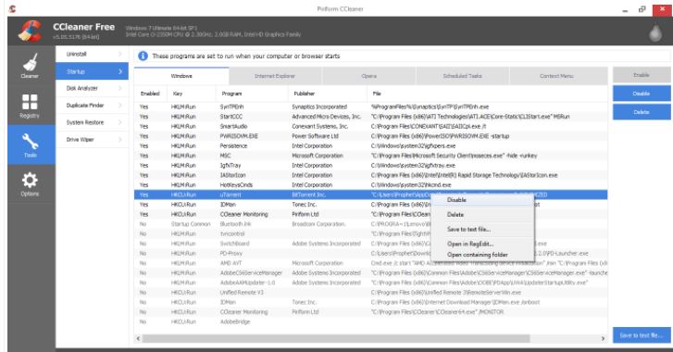Screen dimensions: 673x352
Task: Select the IgfxTray startup entry
Action: tap(371, 166)
